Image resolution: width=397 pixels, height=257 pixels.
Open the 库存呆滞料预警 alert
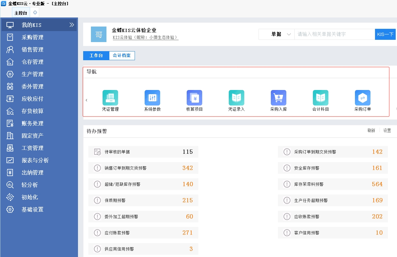[333, 184]
